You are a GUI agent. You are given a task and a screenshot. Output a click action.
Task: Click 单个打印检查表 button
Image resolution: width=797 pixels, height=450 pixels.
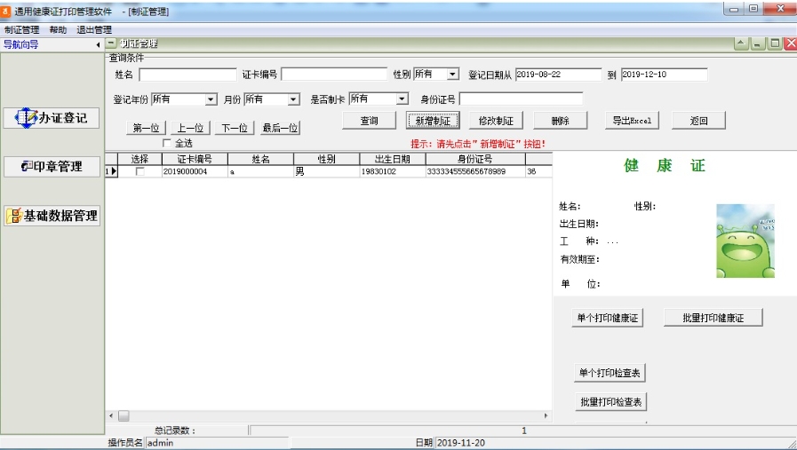point(610,373)
